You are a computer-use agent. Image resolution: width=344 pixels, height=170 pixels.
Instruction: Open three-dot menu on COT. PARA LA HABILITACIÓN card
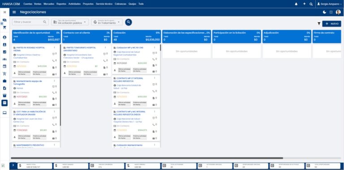coord(54,111)
